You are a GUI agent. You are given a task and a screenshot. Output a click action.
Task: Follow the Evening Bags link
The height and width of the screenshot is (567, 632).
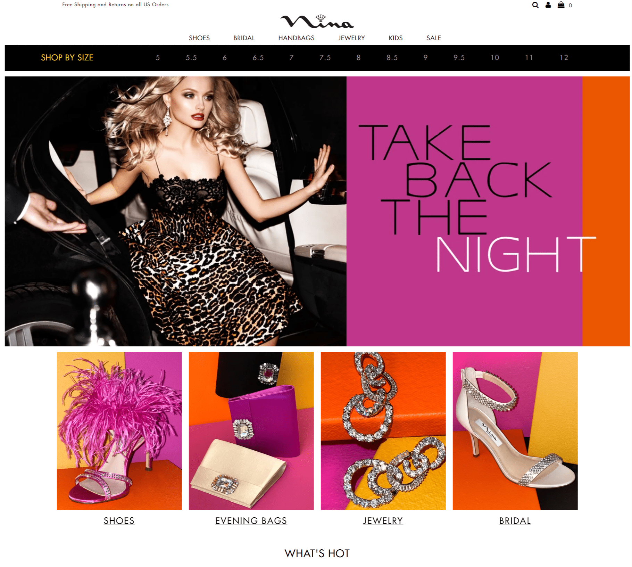[251, 521]
